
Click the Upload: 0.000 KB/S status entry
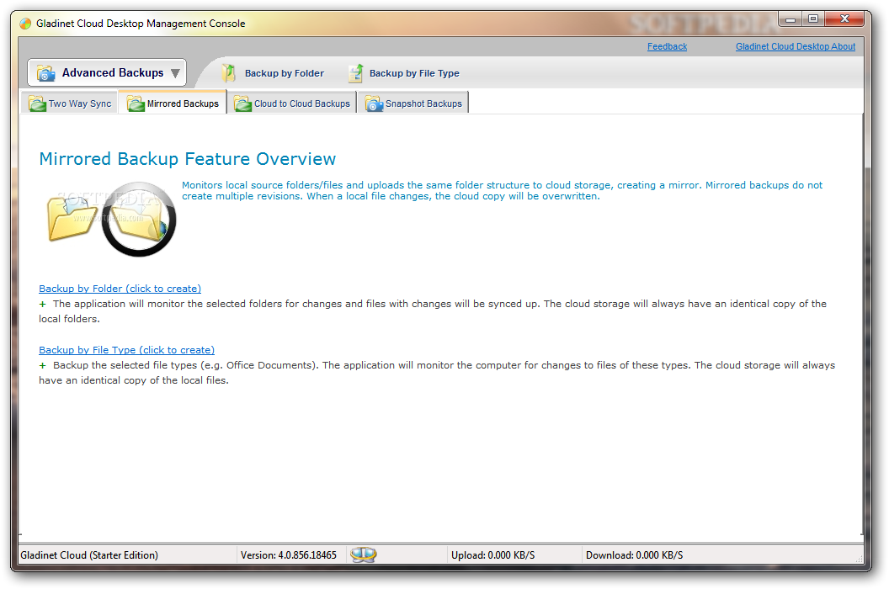pyautogui.click(x=492, y=555)
